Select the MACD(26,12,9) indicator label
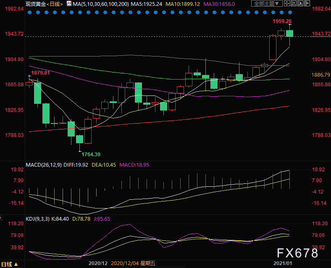Viewport: 331px width, 268px height. (43, 165)
